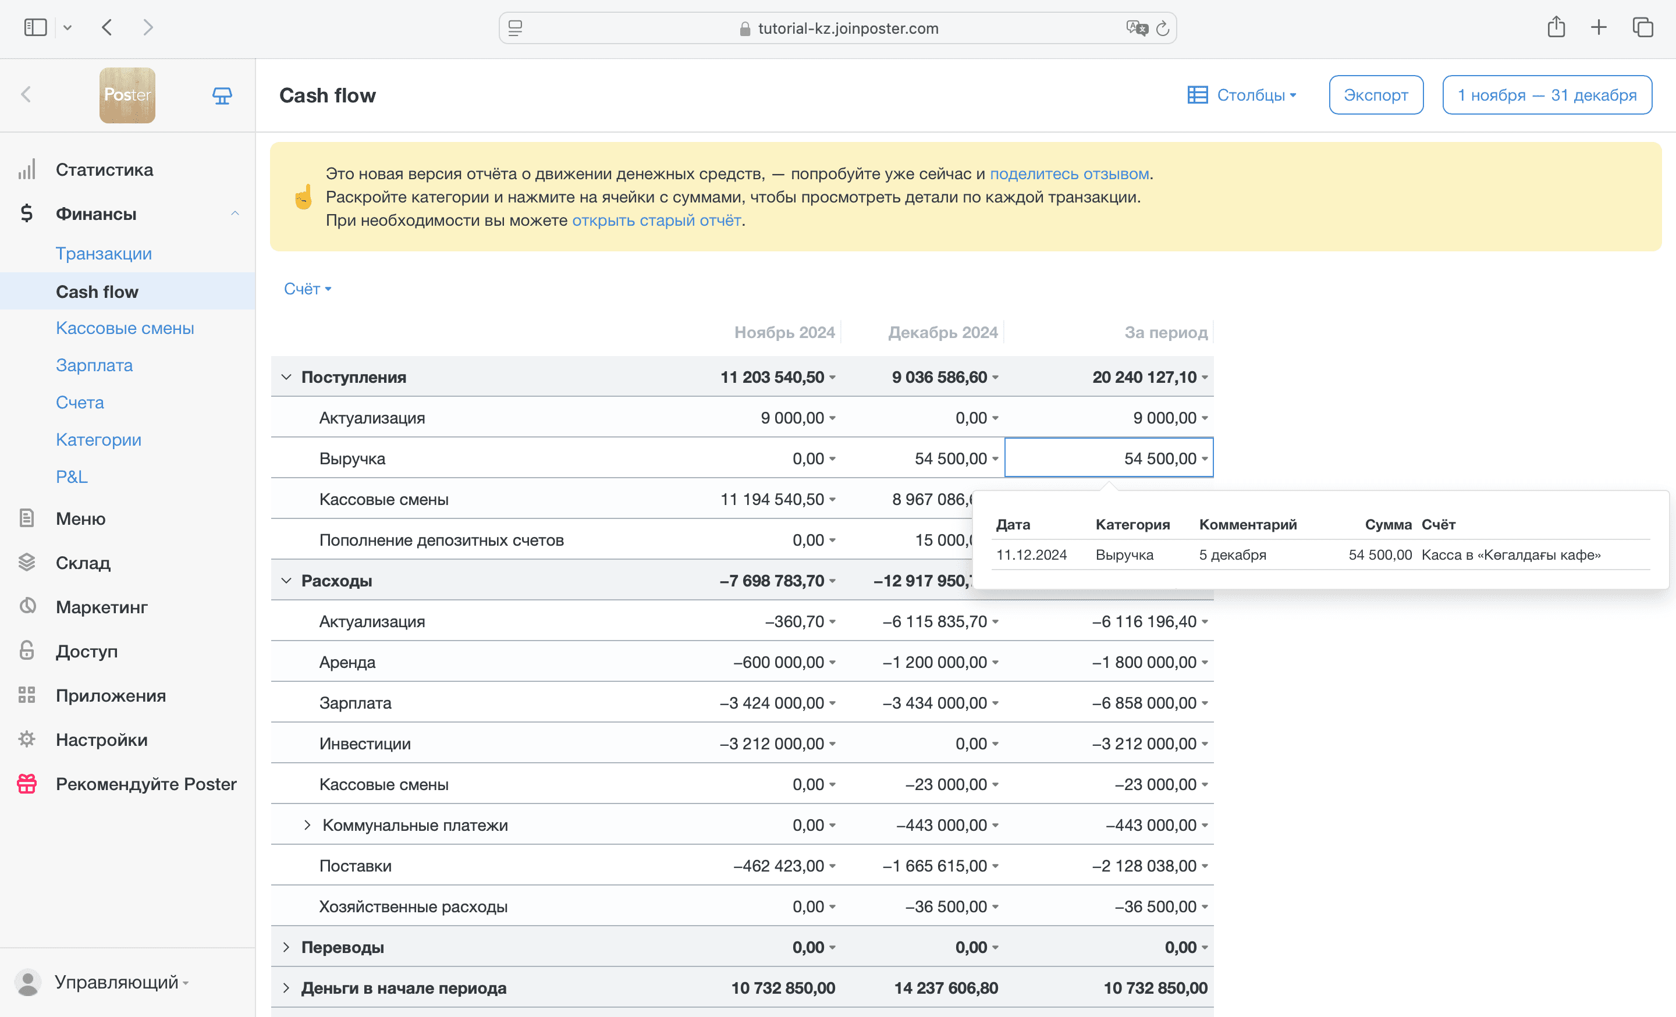Expand the Переводы group
The image size is (1676, 1017).
pyautogui.click(x=286, y=947)
